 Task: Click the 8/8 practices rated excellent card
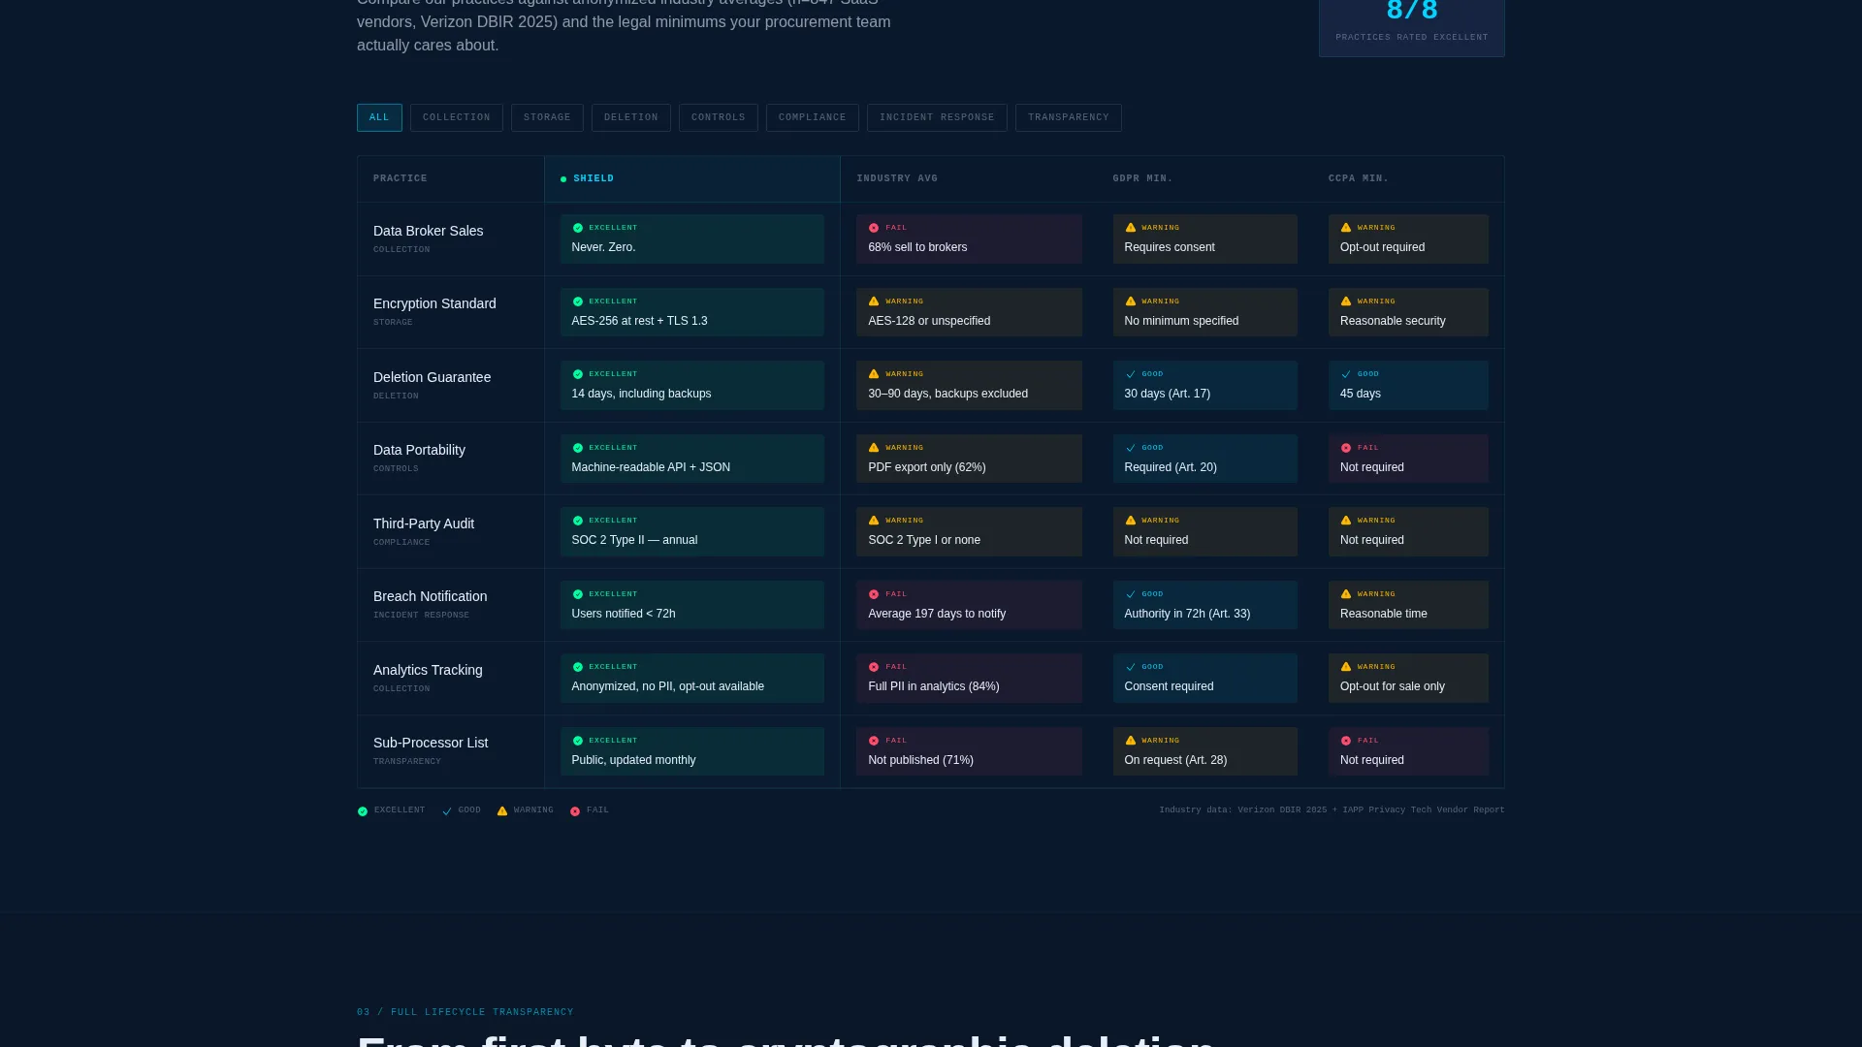(x=1412, y=27)
